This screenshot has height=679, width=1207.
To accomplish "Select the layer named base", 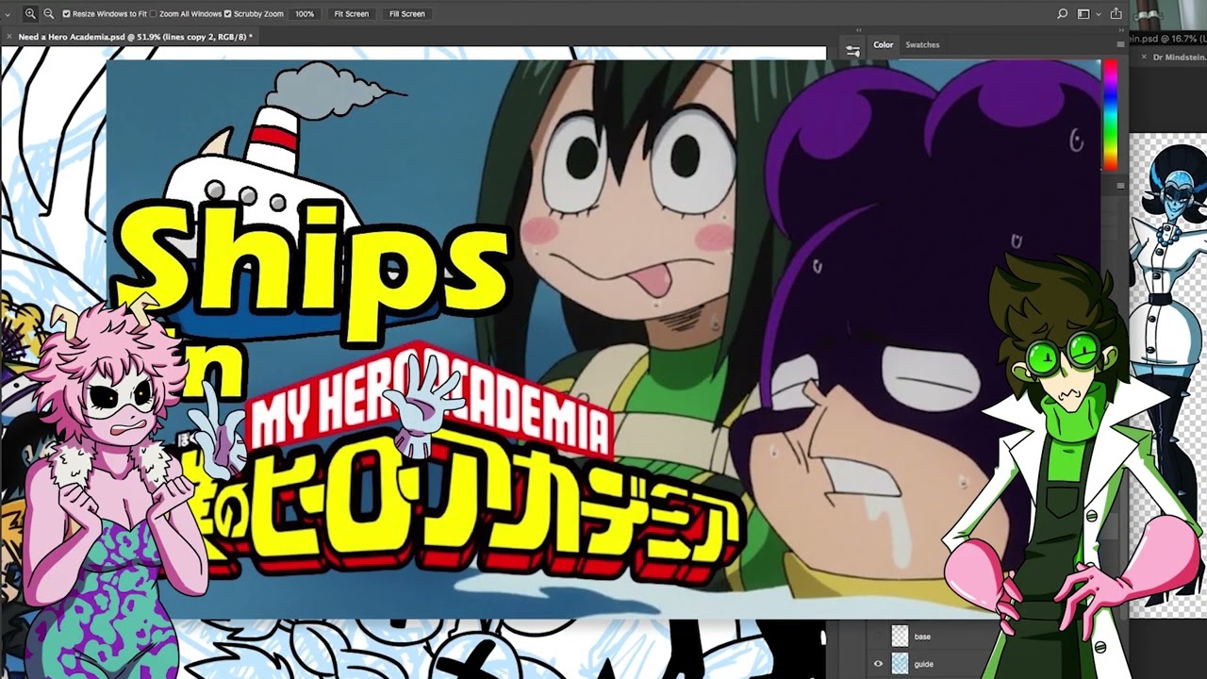I will click(922, 637).
